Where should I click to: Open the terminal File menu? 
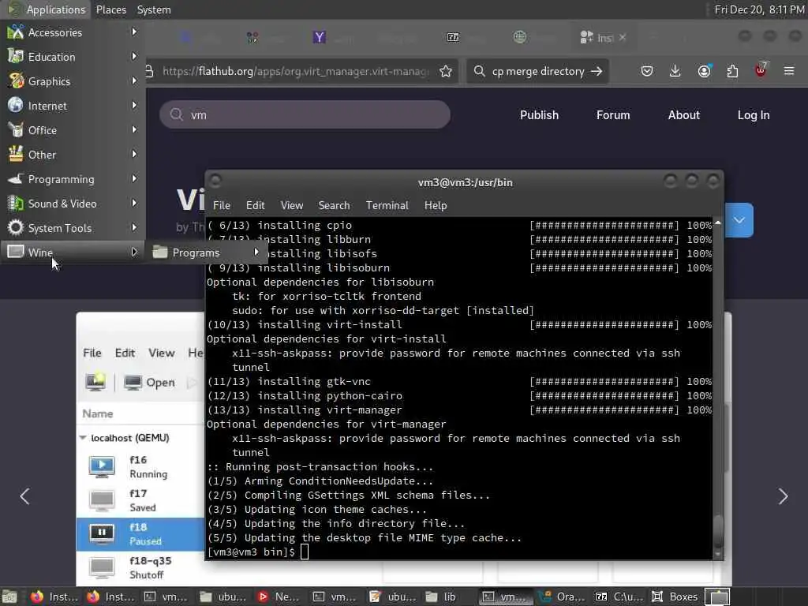[222, 205]
